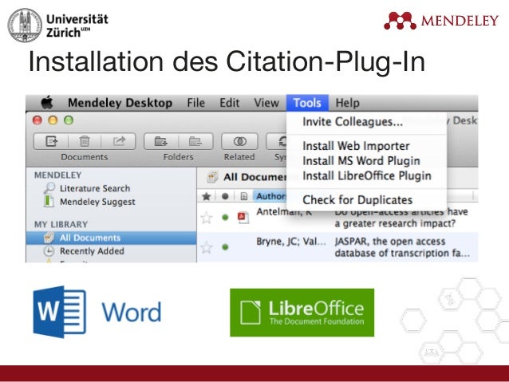
Task: Open the Mendeley Desktop application menu
Action: point(120,103)
